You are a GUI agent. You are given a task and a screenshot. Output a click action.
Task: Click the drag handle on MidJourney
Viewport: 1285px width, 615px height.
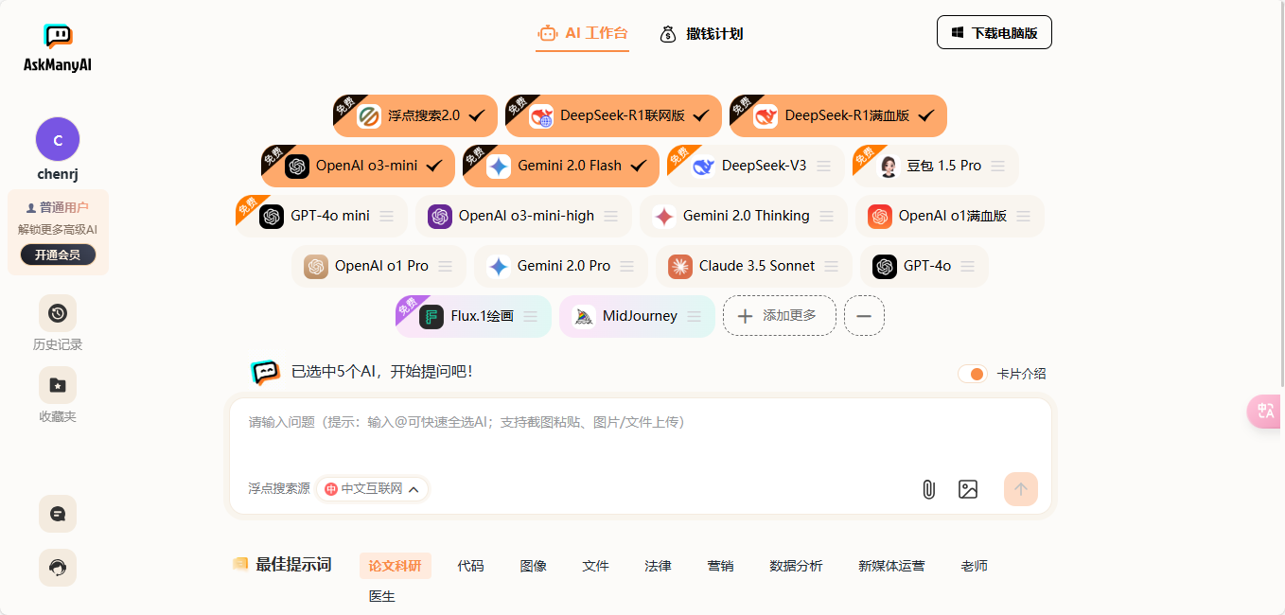click(x=694, y=316)
